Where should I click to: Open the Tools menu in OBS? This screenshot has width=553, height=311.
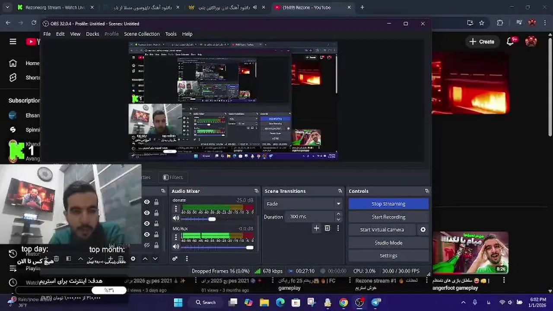(x=171, y=34)
